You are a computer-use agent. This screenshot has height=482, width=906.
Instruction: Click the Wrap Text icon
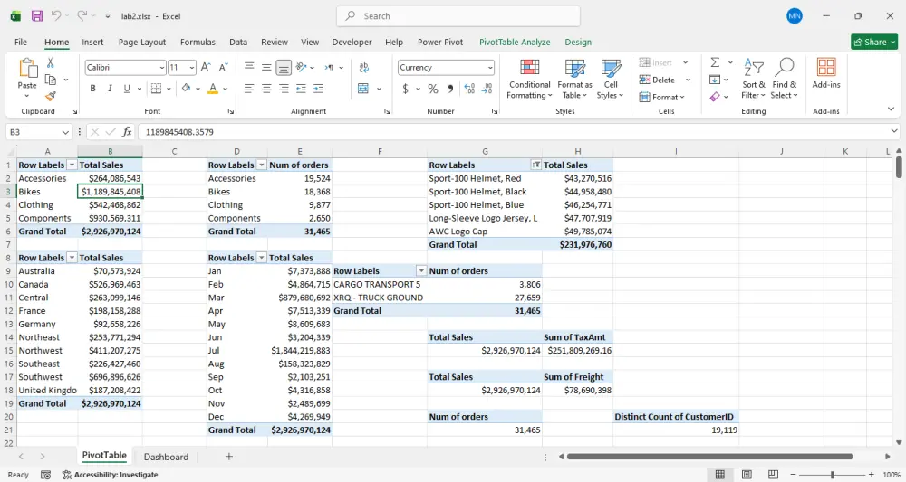coord(364,68)
